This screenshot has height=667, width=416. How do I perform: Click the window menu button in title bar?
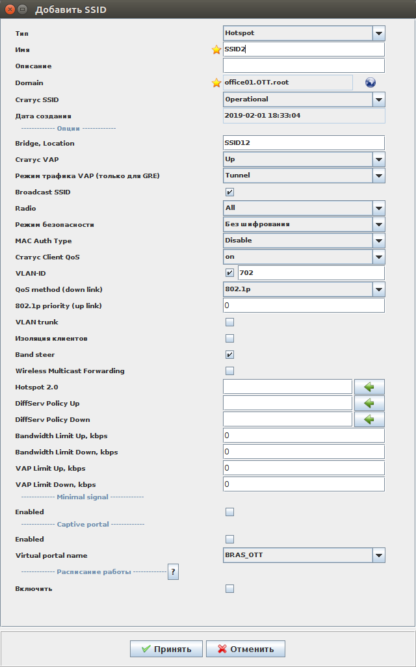pyautogui.click(x=23, y=10)
